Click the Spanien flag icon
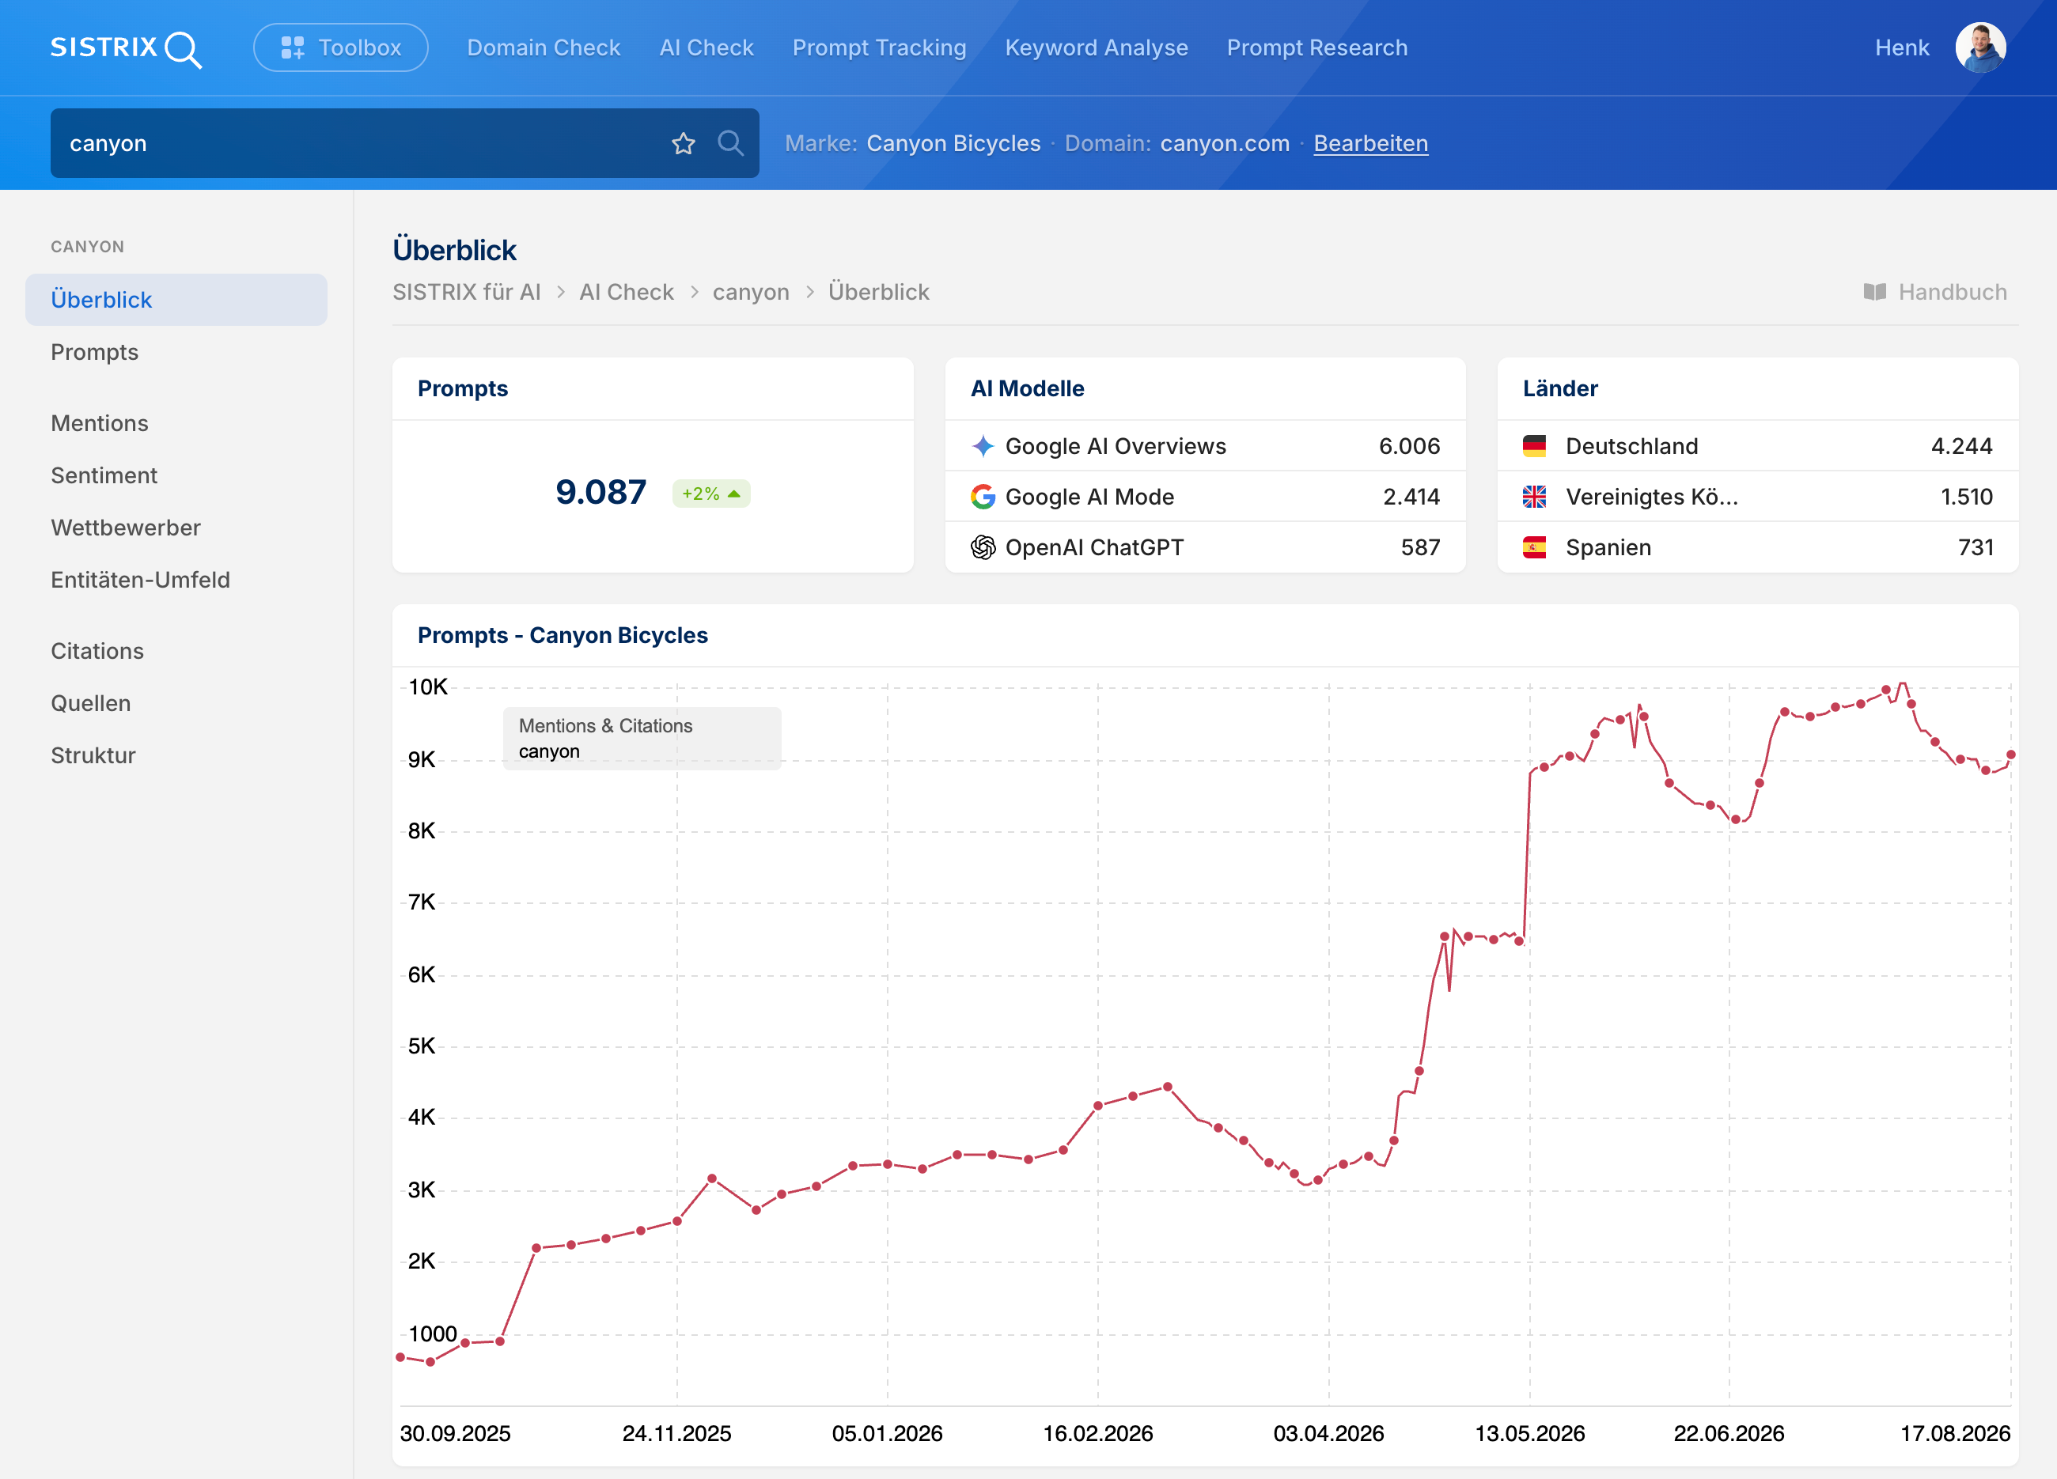This screenshot has width=2057, height=1479. point(1535,548)
